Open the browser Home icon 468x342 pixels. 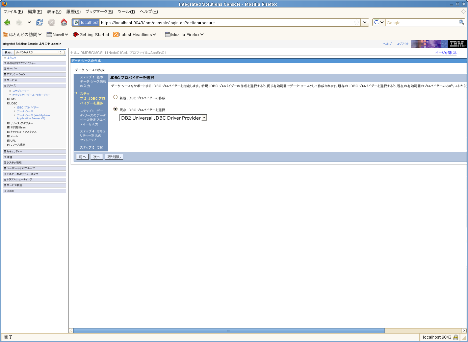coord(64,22)
